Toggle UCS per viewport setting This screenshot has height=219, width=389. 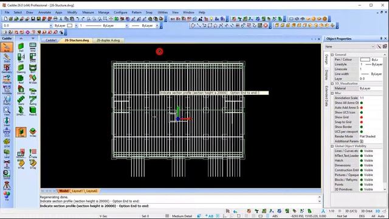362,131
